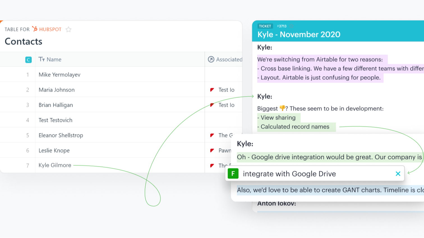The height and width of the screenshot is (238, 424).
Task: Dismiss the integrate with Google Drive card
Action: click(x=398, y=173)
